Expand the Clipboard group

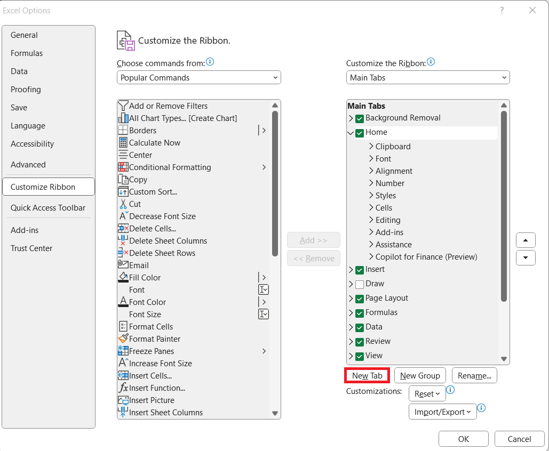pyautogui.click(x=371, y=146)
